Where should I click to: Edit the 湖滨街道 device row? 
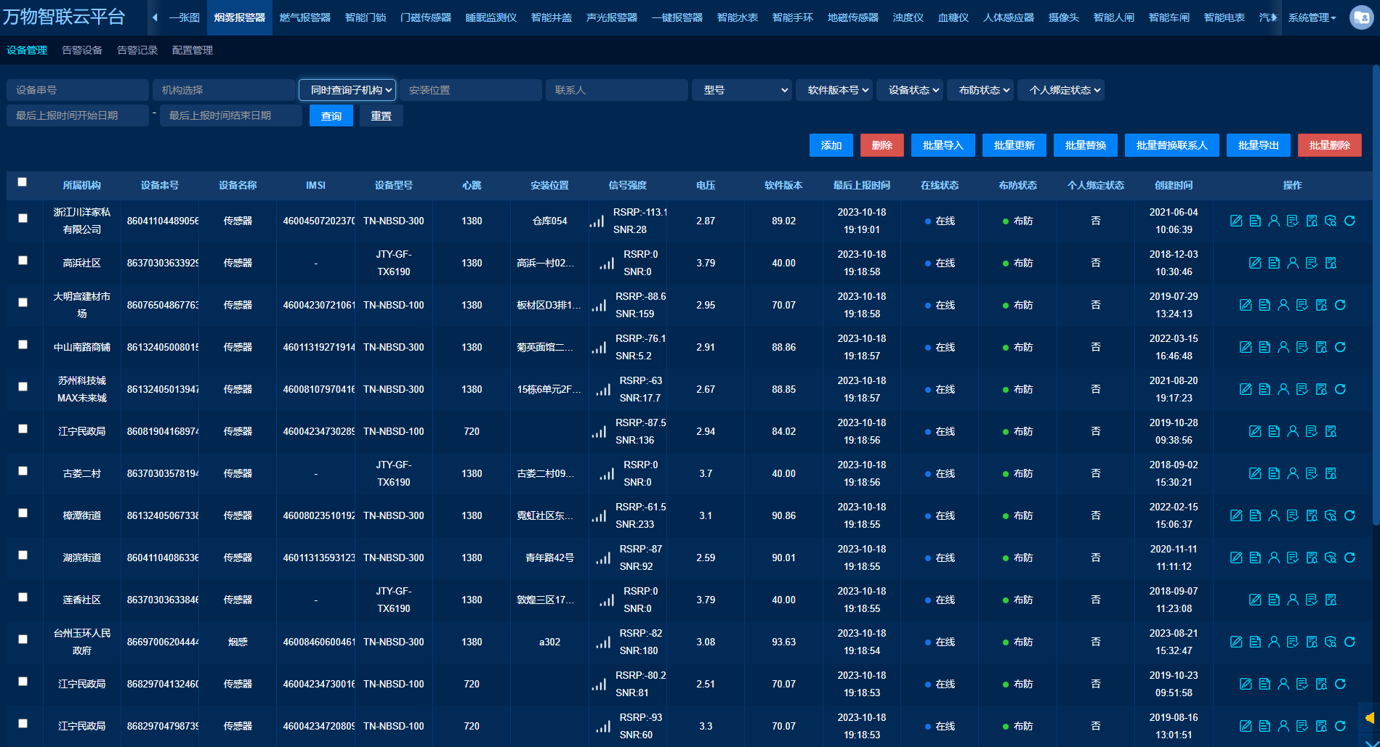tap(1236, 558)
